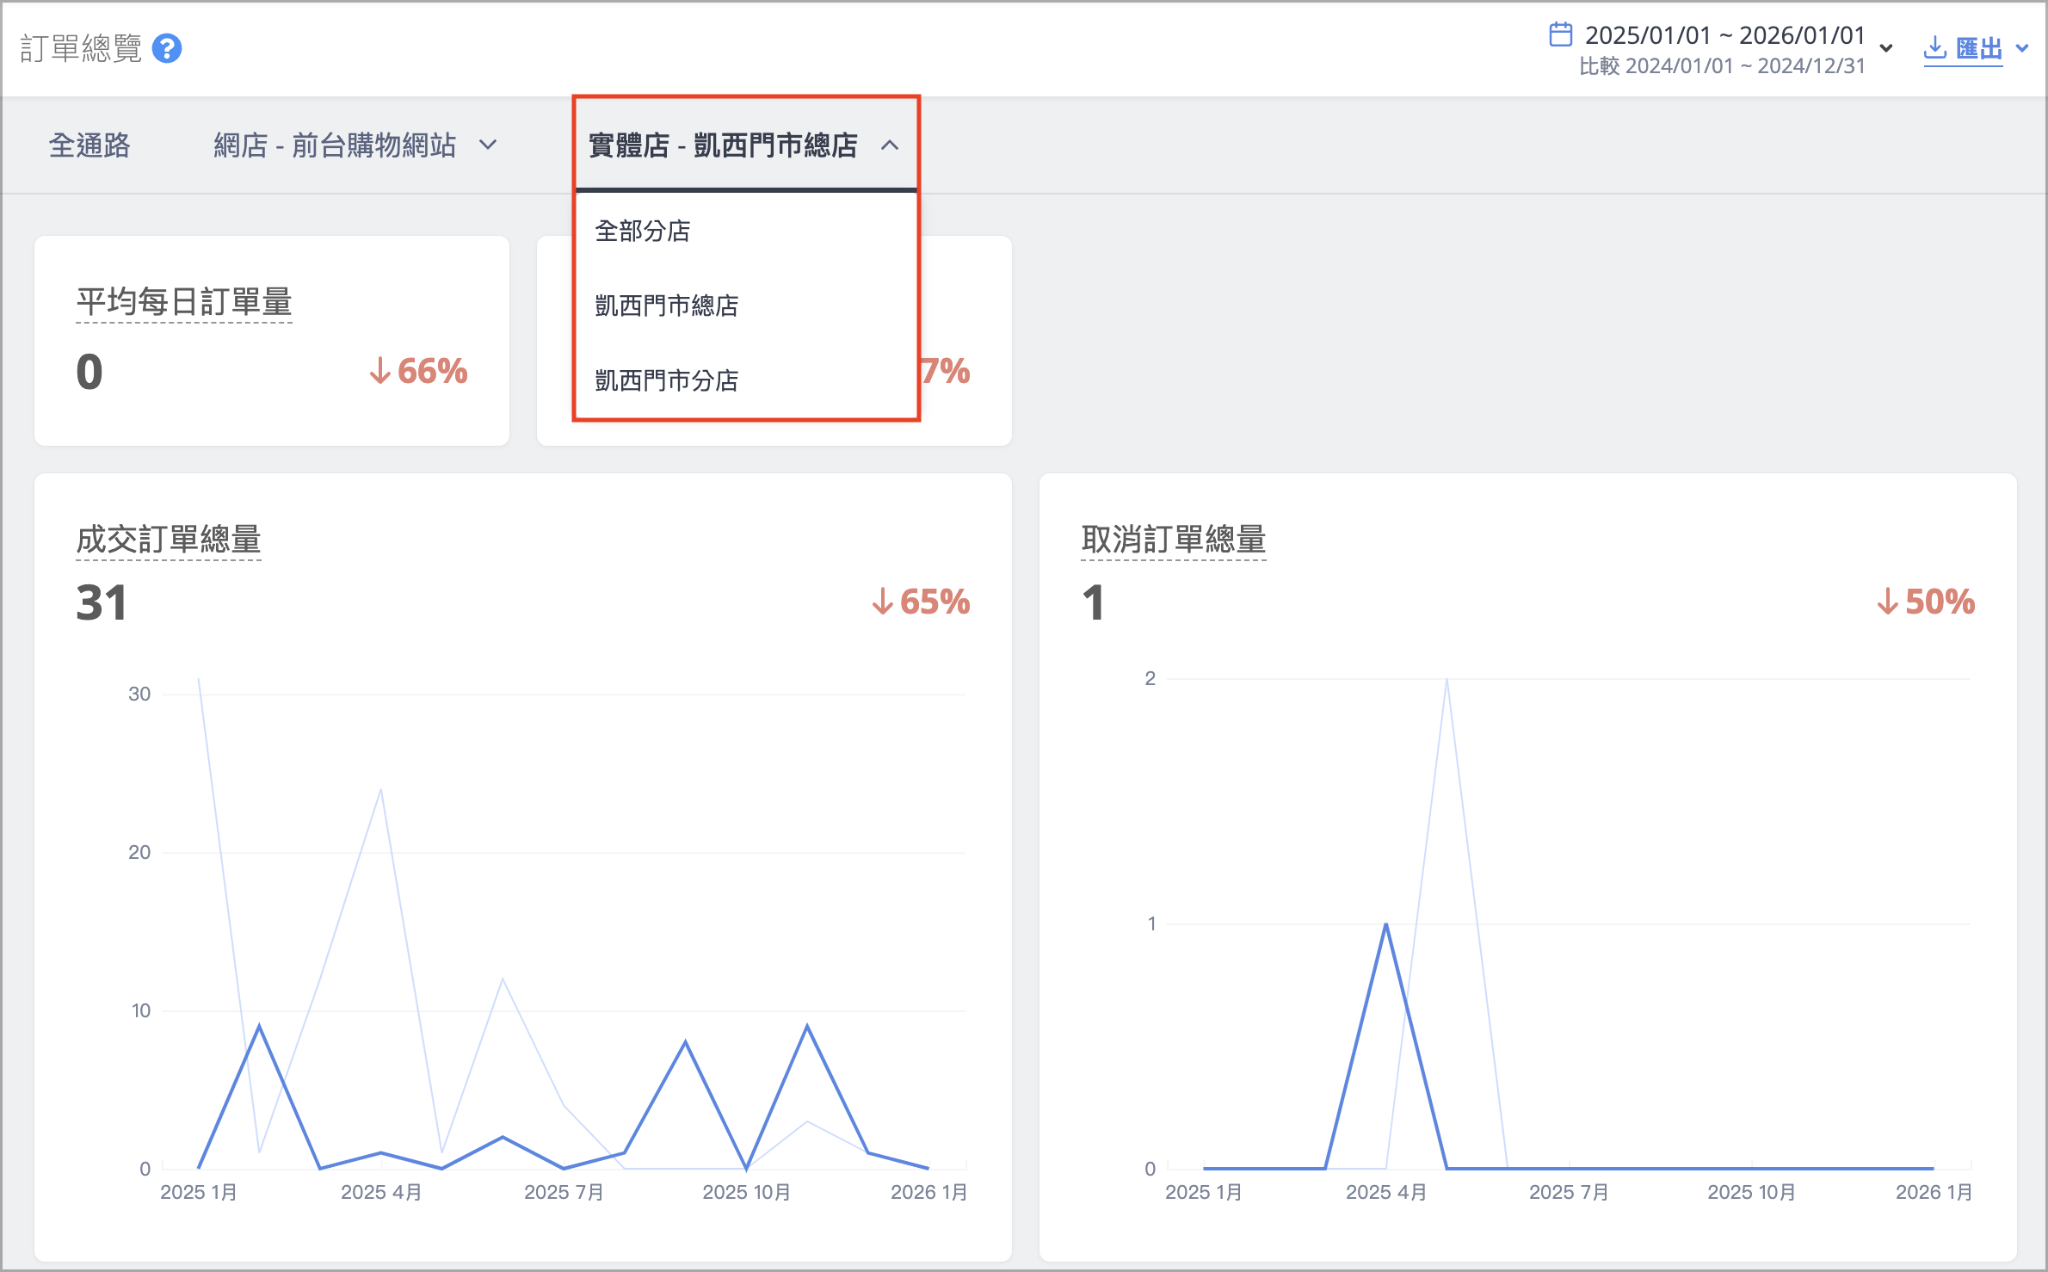This screenshot has width=2048, height=1272.
Task: Click comparison period 比較 2024/01/01 ~ 2024/12/31
Action: click(1722, 66)
